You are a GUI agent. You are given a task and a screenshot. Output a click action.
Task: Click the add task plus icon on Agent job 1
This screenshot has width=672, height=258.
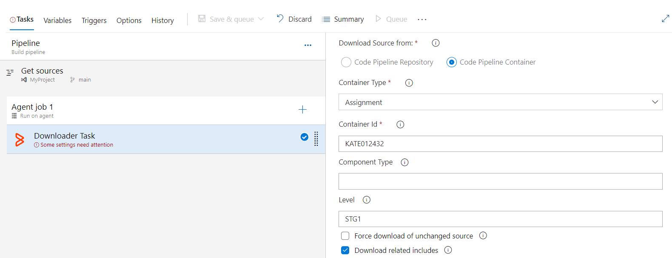(302, 110)
